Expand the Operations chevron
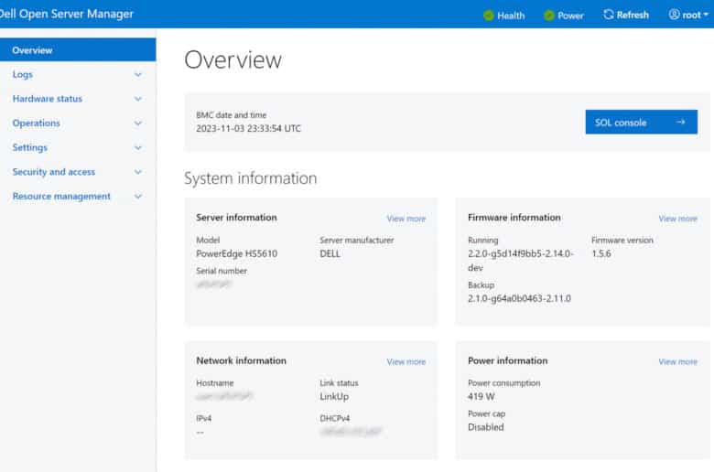714x472 pixels. (138, 123)
